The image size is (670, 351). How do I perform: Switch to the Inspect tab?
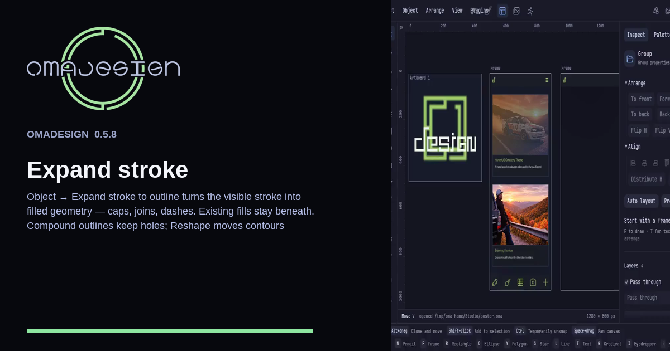click(636, 35)
